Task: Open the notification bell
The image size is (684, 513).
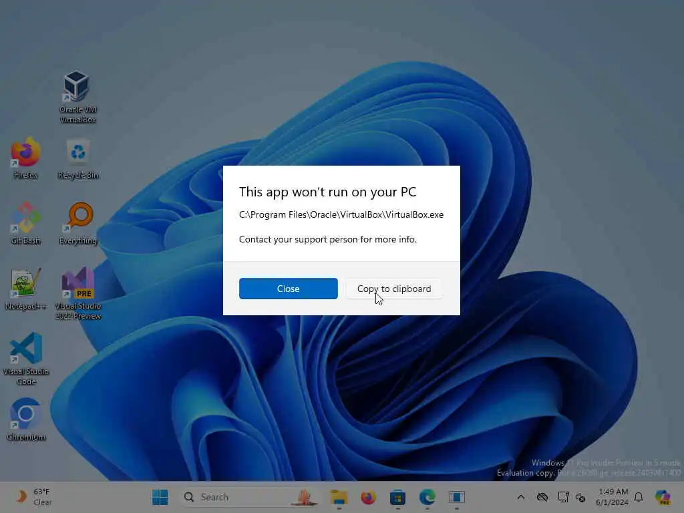Action: pos(639,497)
